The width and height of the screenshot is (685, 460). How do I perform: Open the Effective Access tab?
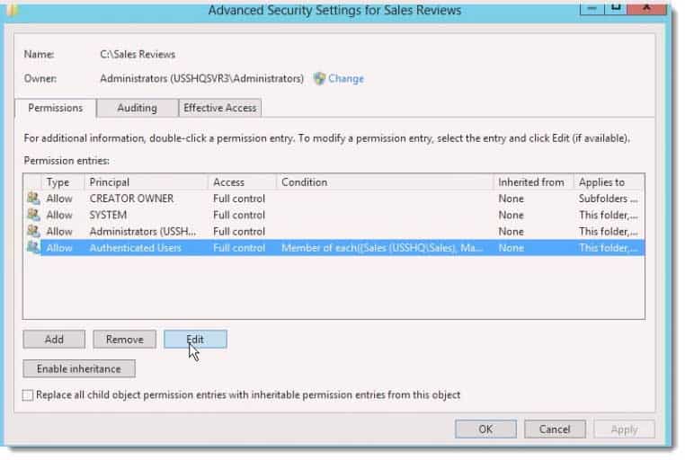tap(219, 108)
